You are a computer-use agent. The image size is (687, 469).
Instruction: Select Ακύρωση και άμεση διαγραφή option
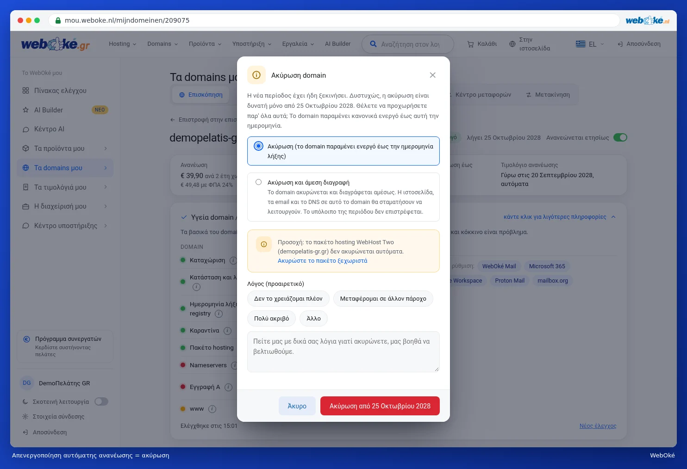pos(343,197)
